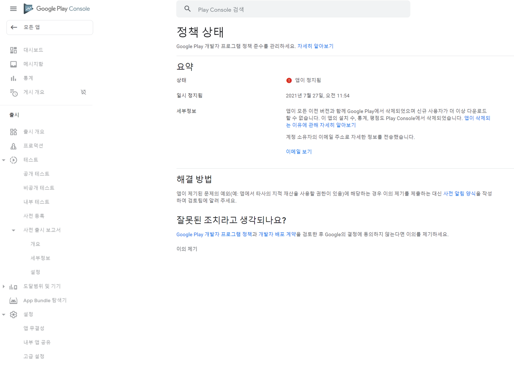Click the bar chart icon beside 통계
The image size is (514, 369).
click(x=14, y=78)
